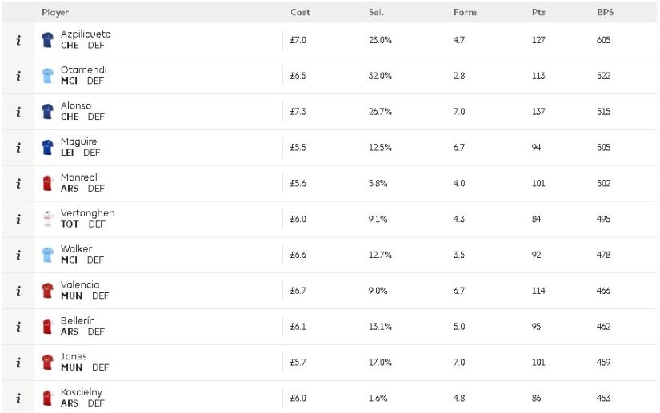Open the info icon next to Monreal
This screenshot has width=660, height=413.
tap(18, 184)
